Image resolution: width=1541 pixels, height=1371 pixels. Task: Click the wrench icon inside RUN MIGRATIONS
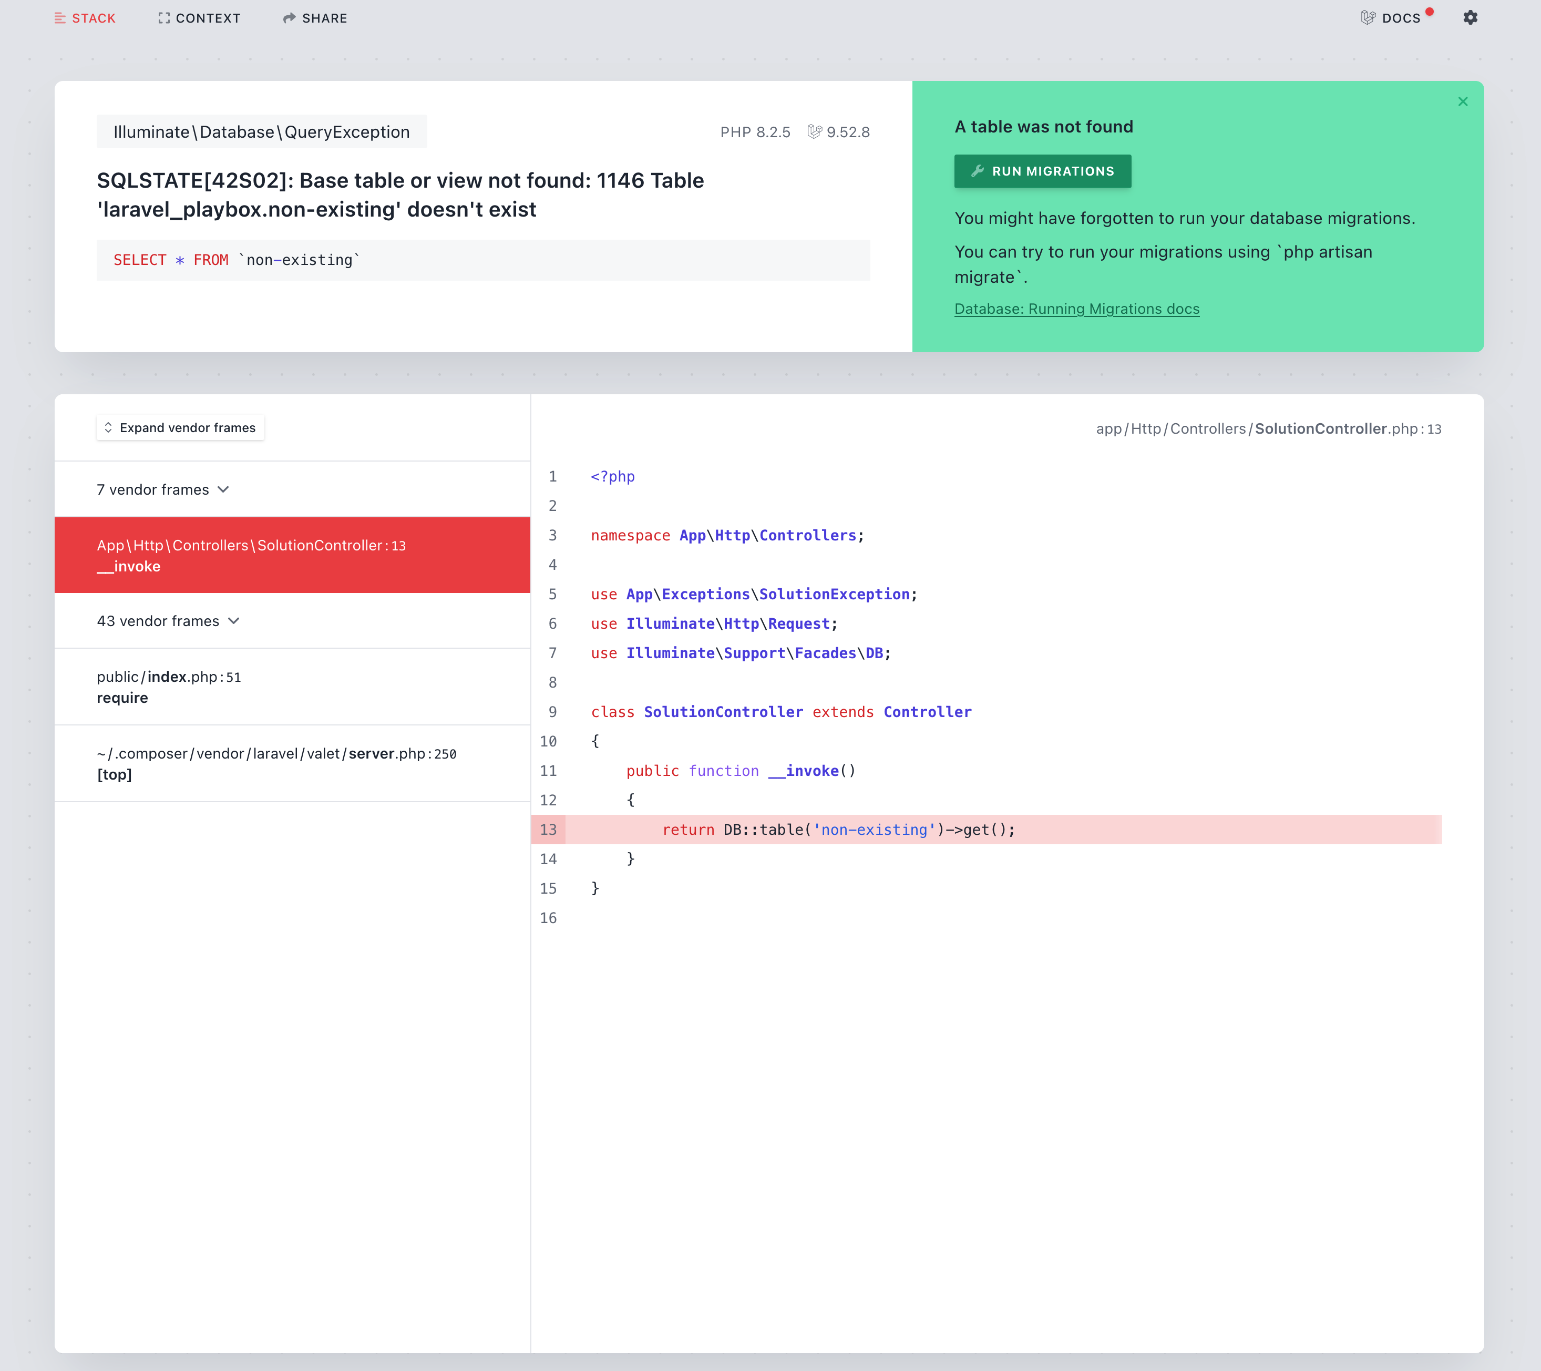pyautogui.click(x=977, y=171)
